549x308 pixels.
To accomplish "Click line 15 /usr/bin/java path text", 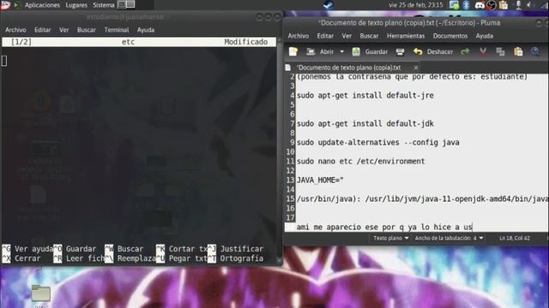I will (x=422, y=199).
